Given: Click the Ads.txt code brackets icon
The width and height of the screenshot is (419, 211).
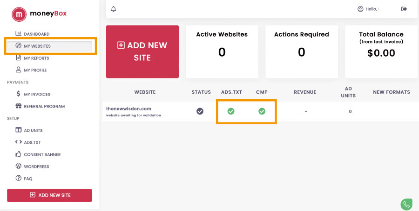Looking at the screenshot, I should coord(18,142).
